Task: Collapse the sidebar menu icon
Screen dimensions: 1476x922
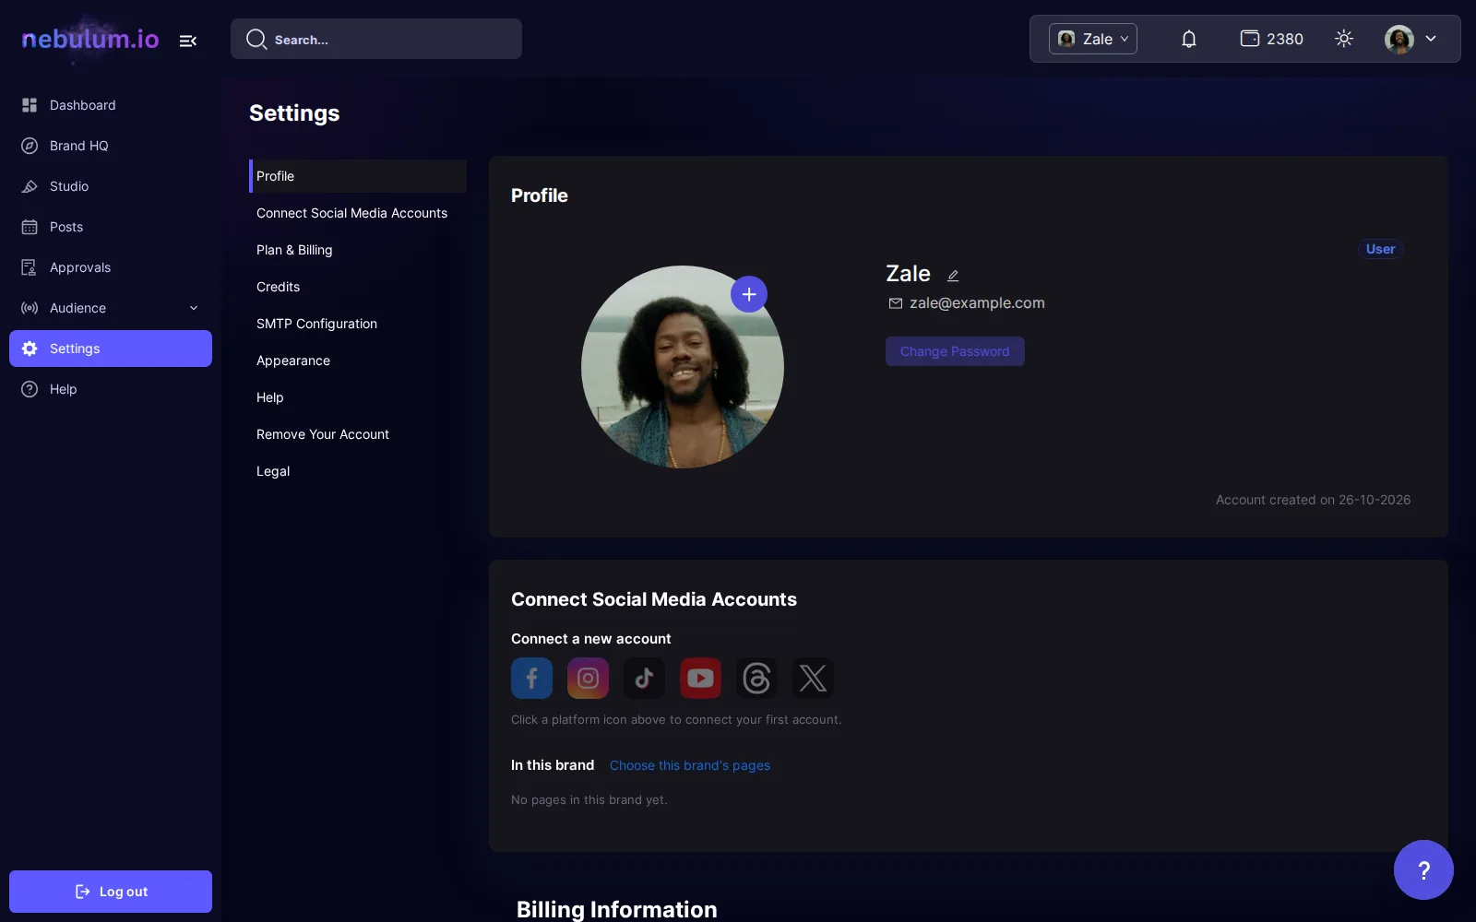Action: 188,41
